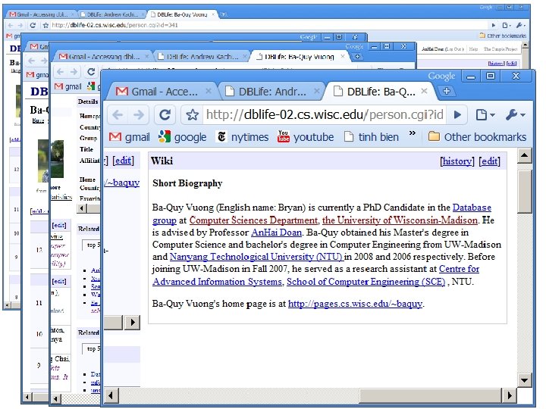The image size is (546, 409).
Task: Click the Wiki edit link
Action: 490,161
